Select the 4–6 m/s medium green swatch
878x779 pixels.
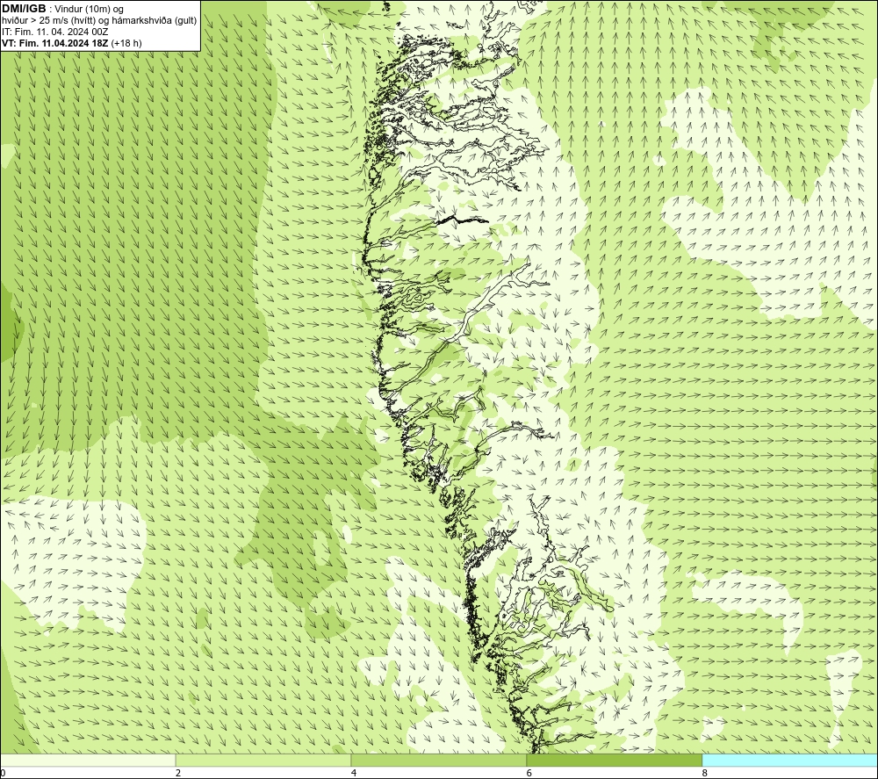click(438, 760)
